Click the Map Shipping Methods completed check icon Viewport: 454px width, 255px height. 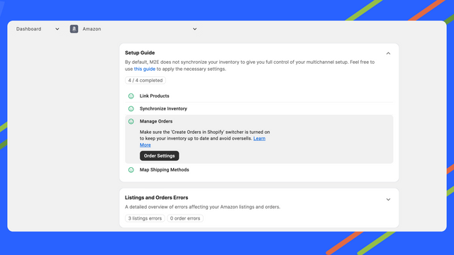pyautogui.click(x=131, y=170)
